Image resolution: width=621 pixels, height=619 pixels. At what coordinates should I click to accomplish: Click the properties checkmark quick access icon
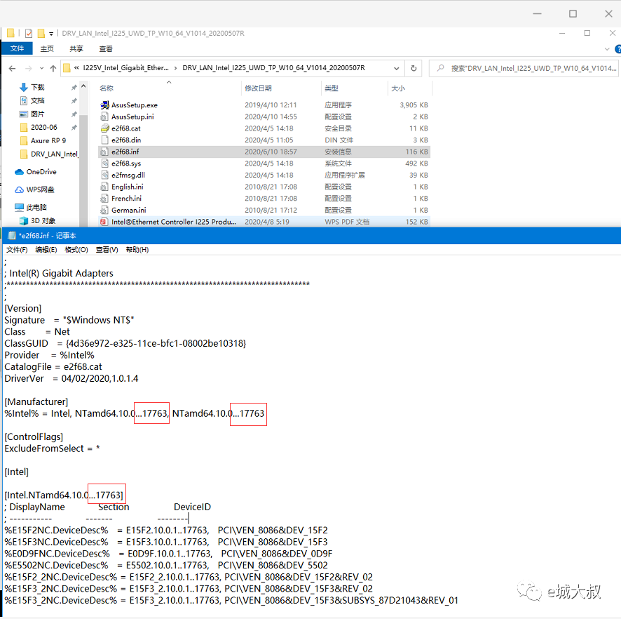coord(29,33)
